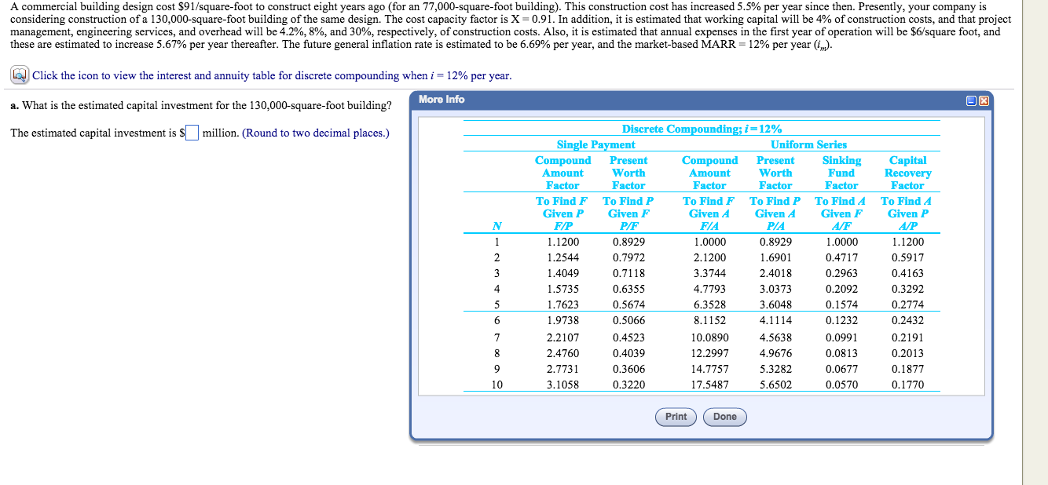Click P/F value 0.7118 in row 3
The image size is (1048, 485).
(x=628, y=273)
